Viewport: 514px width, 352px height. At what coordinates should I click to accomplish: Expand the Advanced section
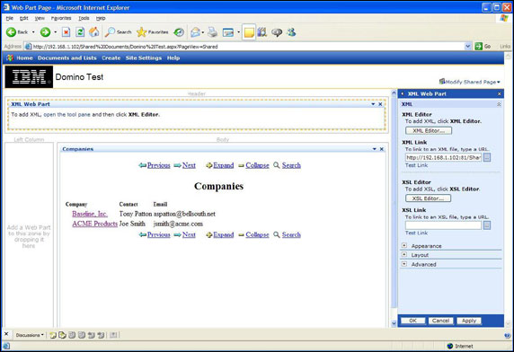coord(404,264)
